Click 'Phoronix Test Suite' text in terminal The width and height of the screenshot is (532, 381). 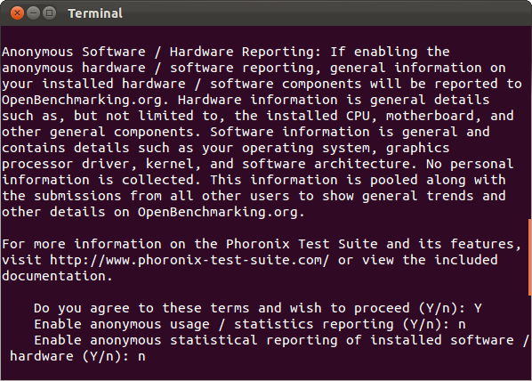tap(302, 244)
